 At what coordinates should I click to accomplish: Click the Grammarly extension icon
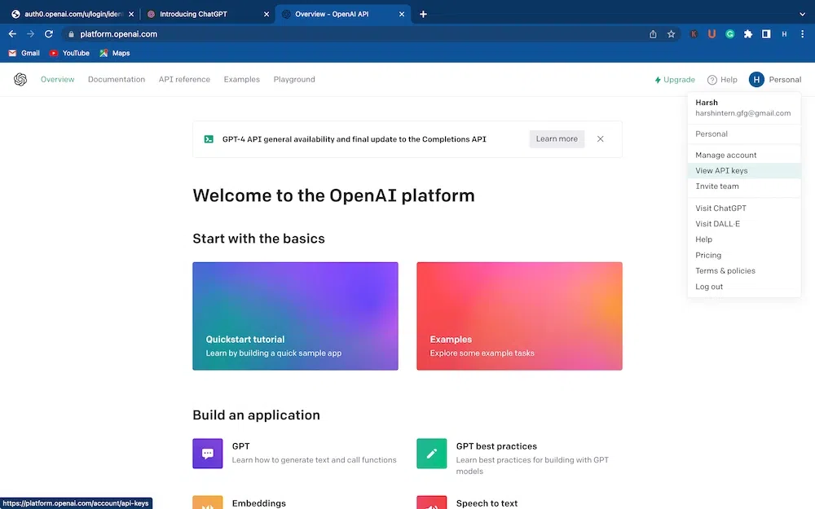pyautogui.click(x=729, y=33)
